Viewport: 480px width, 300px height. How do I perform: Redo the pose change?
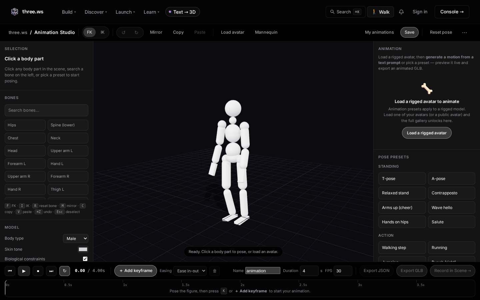(x=136, y=32)
